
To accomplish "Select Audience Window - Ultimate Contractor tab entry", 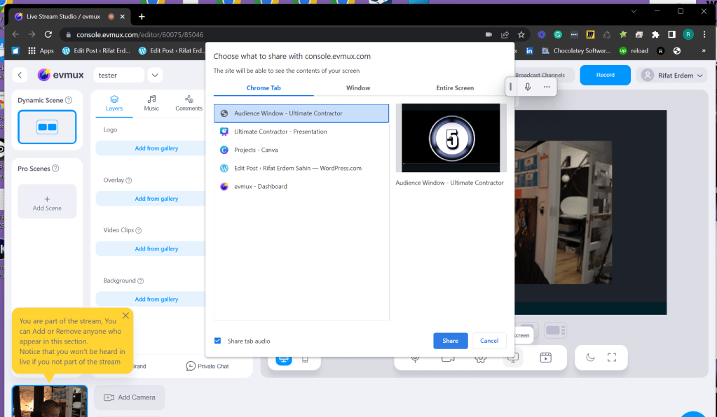I will (301, 113).
